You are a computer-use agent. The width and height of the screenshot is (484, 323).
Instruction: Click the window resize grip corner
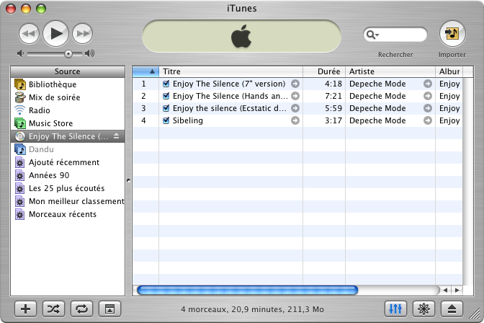pyautogui.click(x=475, y=314)
